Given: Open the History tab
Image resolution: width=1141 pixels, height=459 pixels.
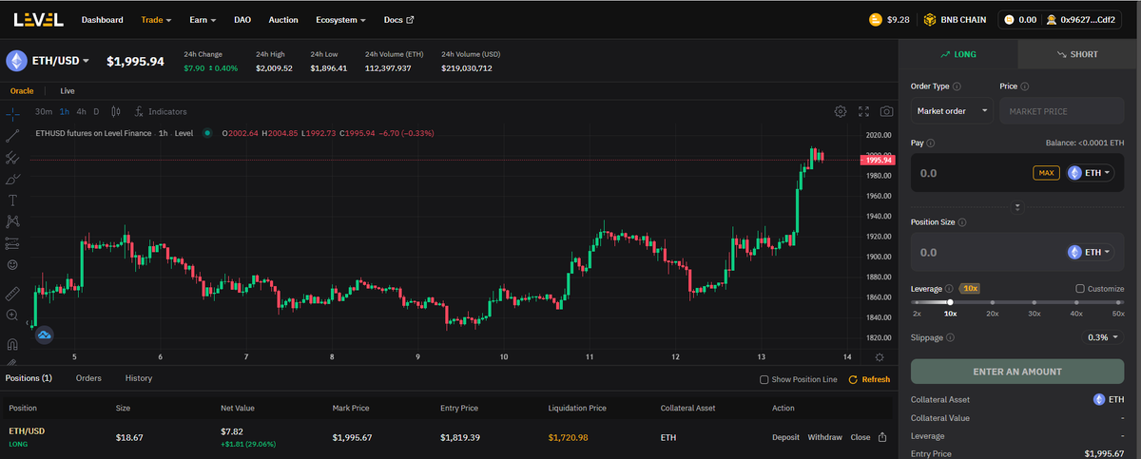Looking at the screenshot, I should click(139, 378).
